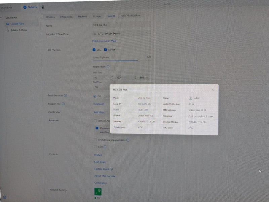The image size is (269, 202).
Task: Increase the Night Mode start hour
Action: [x=112, y=77]
